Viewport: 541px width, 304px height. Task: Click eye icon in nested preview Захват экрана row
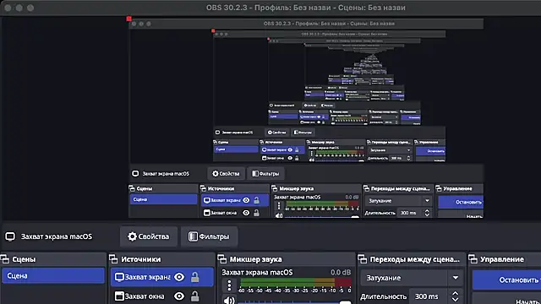246,200
